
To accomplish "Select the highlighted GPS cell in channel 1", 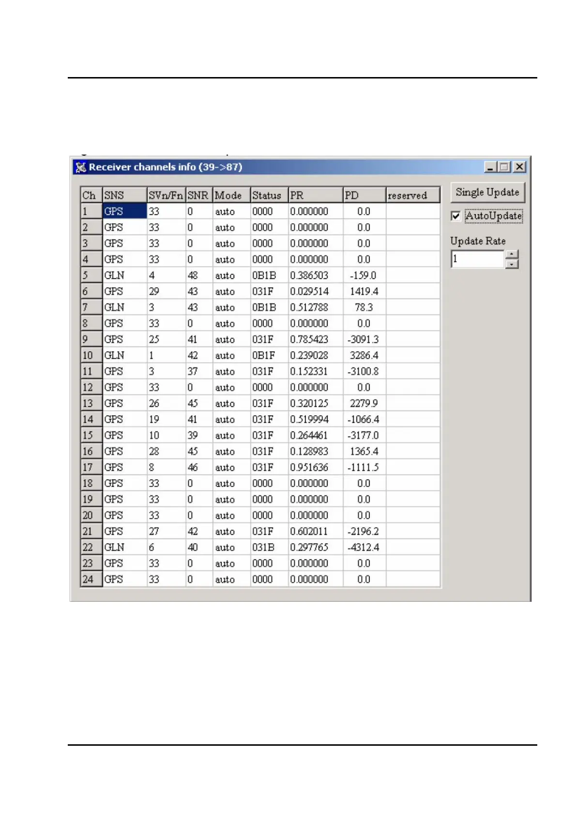I will 124,211.
